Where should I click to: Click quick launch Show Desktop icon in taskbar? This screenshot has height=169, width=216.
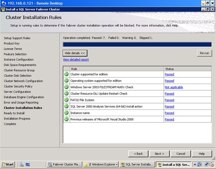pos(28,165)
